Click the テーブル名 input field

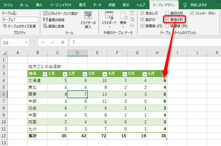20,20
